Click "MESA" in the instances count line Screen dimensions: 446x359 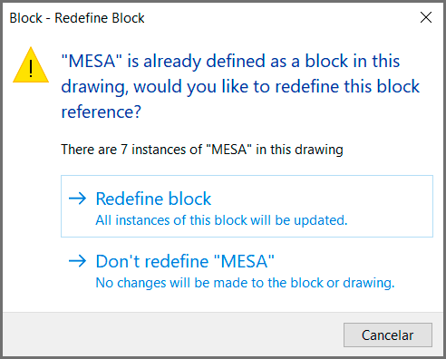click(228, 150)
